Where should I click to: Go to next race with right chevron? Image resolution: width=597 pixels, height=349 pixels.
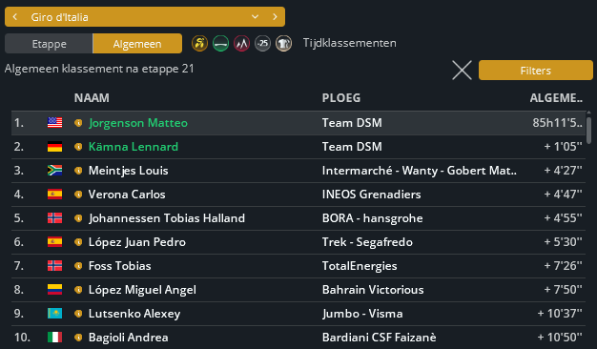pos(275,17)
